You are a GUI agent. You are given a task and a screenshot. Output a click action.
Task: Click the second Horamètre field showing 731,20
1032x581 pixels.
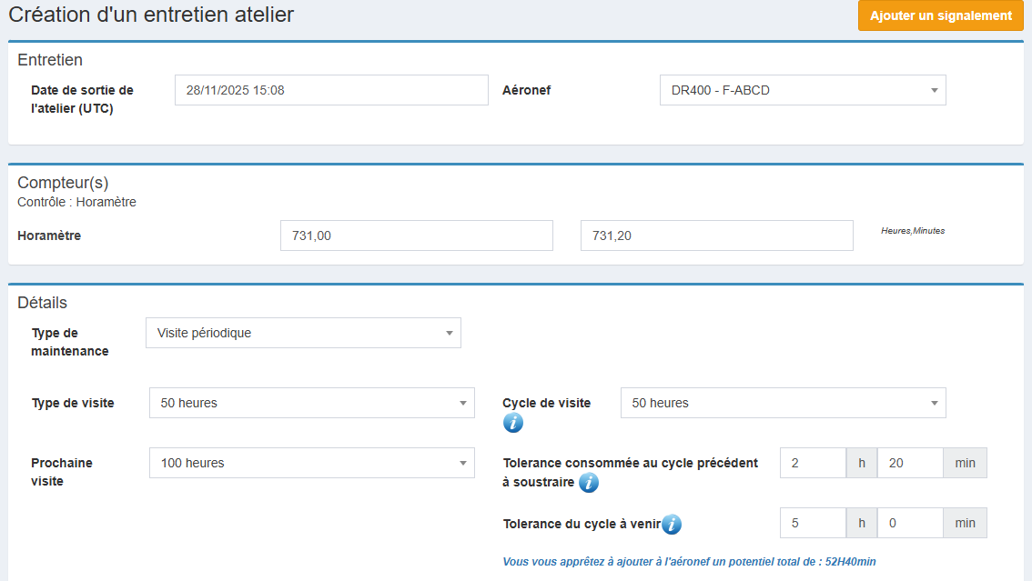(716, 235)
